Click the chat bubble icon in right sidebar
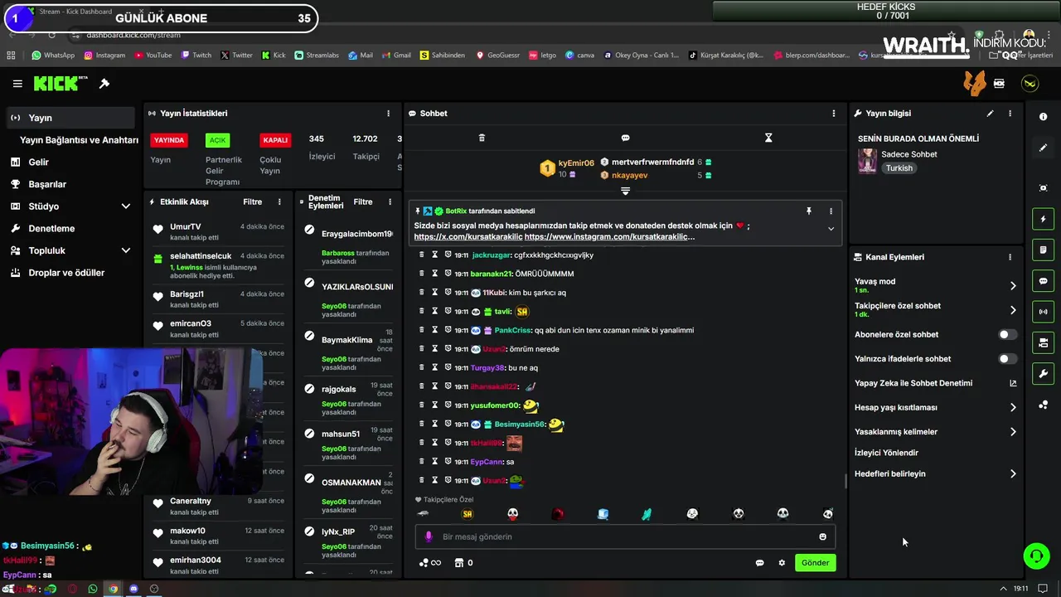This screenshot has width=1061, height=597. pos(1043,281)
